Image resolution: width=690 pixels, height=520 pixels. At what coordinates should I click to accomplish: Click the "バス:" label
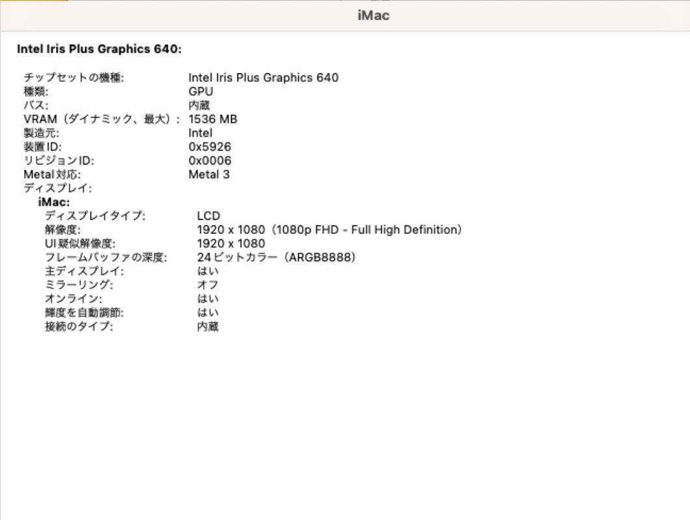(x=36, y=105)
